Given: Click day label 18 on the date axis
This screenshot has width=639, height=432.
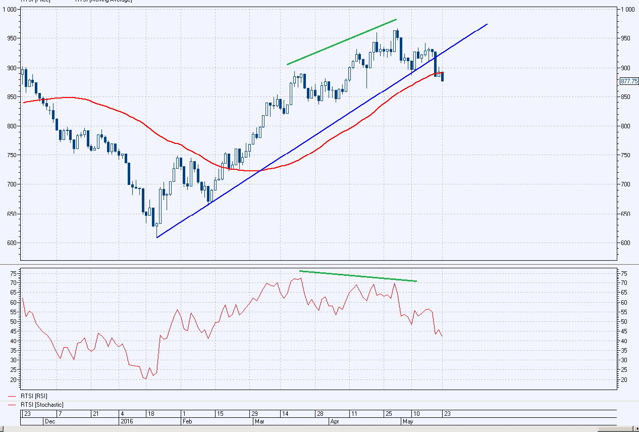Looking at the screenshot, I should pos(150,414).
